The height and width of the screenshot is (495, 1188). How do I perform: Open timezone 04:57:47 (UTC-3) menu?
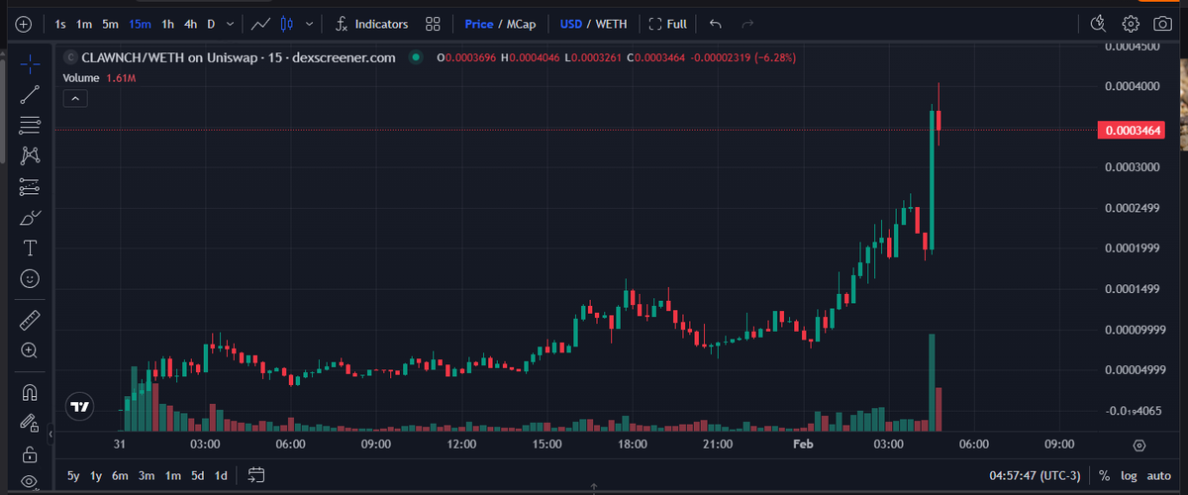(1035, 475)
